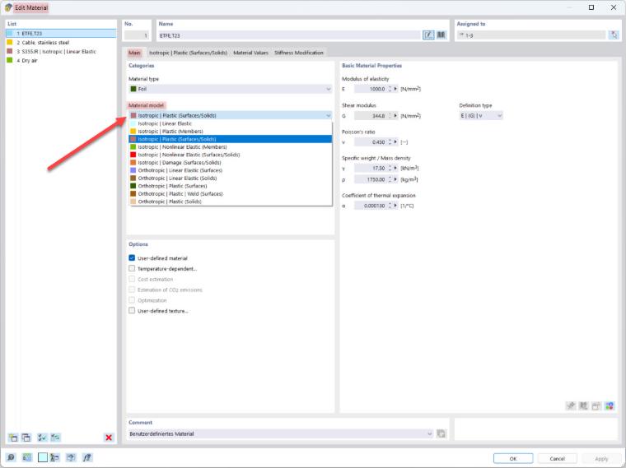
Task: Click the Shear modulus G stepper arrows
Action: click(390, 116)
